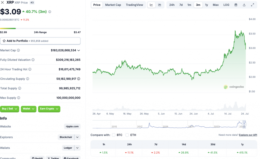Enable the ETH comparison checkbox
Screen dimensions: 260x159
(127, 135)
